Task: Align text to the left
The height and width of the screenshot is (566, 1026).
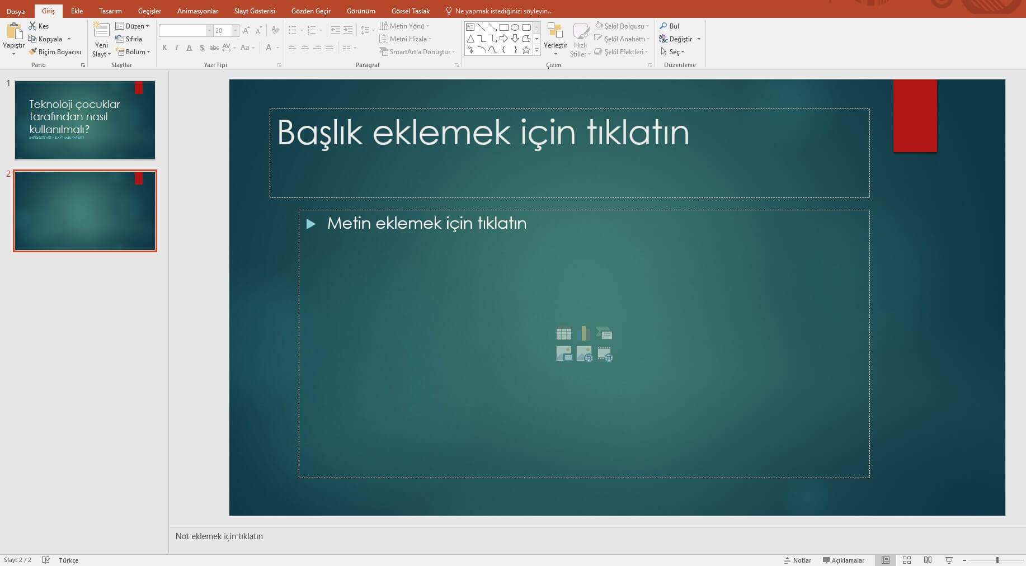Action: click(293, 48)
